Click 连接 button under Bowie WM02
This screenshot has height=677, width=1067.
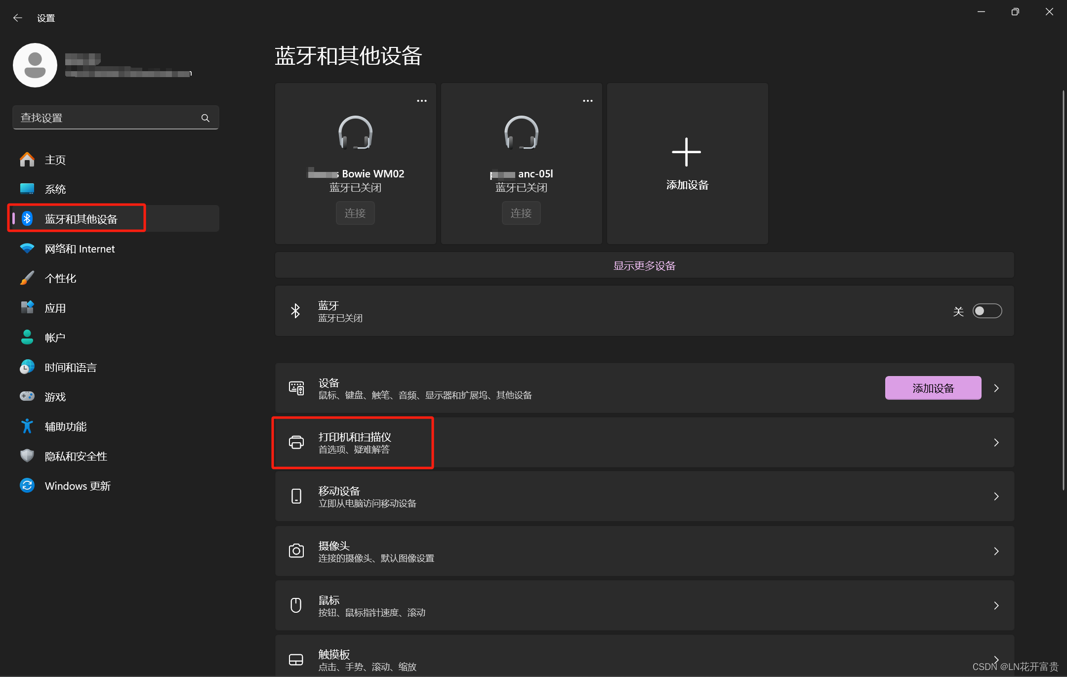pos(355,213)
